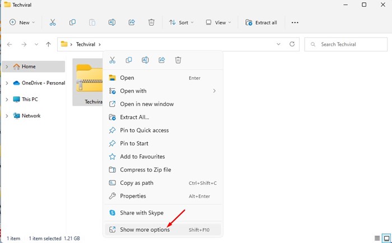Click the chevron after Techviral breadcrumb
The height and width of the screenshot is (243, 392).
click(x=100, y=44)
